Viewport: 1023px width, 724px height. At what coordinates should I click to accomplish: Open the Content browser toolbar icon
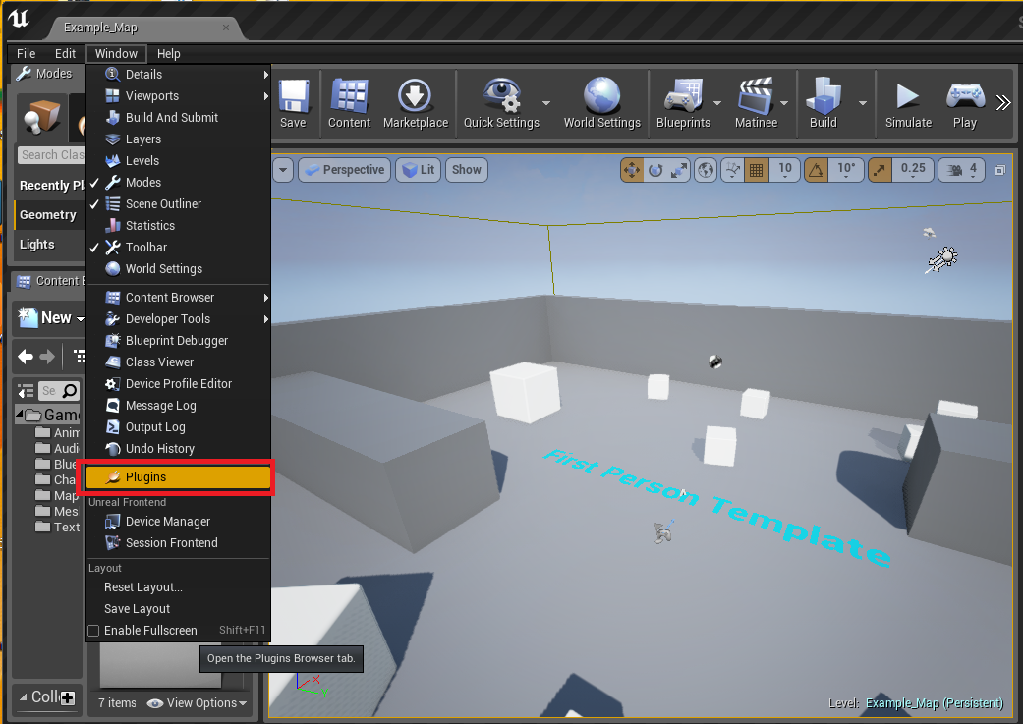point(349,103)
